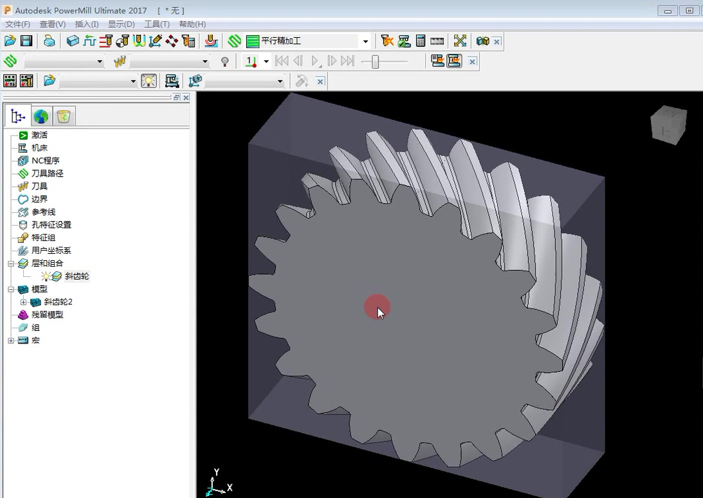Open the 查看(V) menu
Image resolution: width=703 pixels, height=498 pixels.
point(53,24)
